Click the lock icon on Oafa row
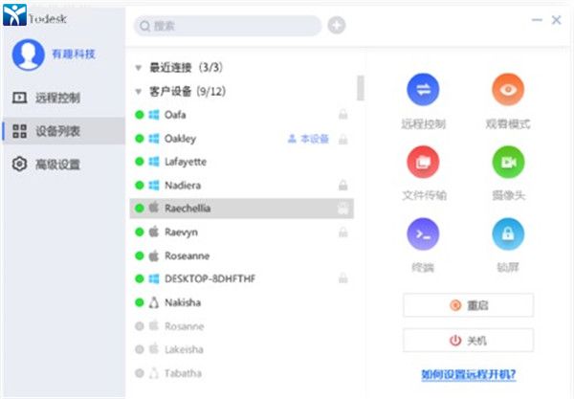This screenshot has width=574, height=399. pyautogui.click(x=342, y=115)
